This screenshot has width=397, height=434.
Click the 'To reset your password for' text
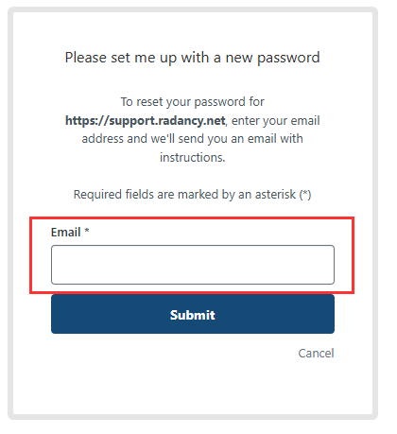193,102
